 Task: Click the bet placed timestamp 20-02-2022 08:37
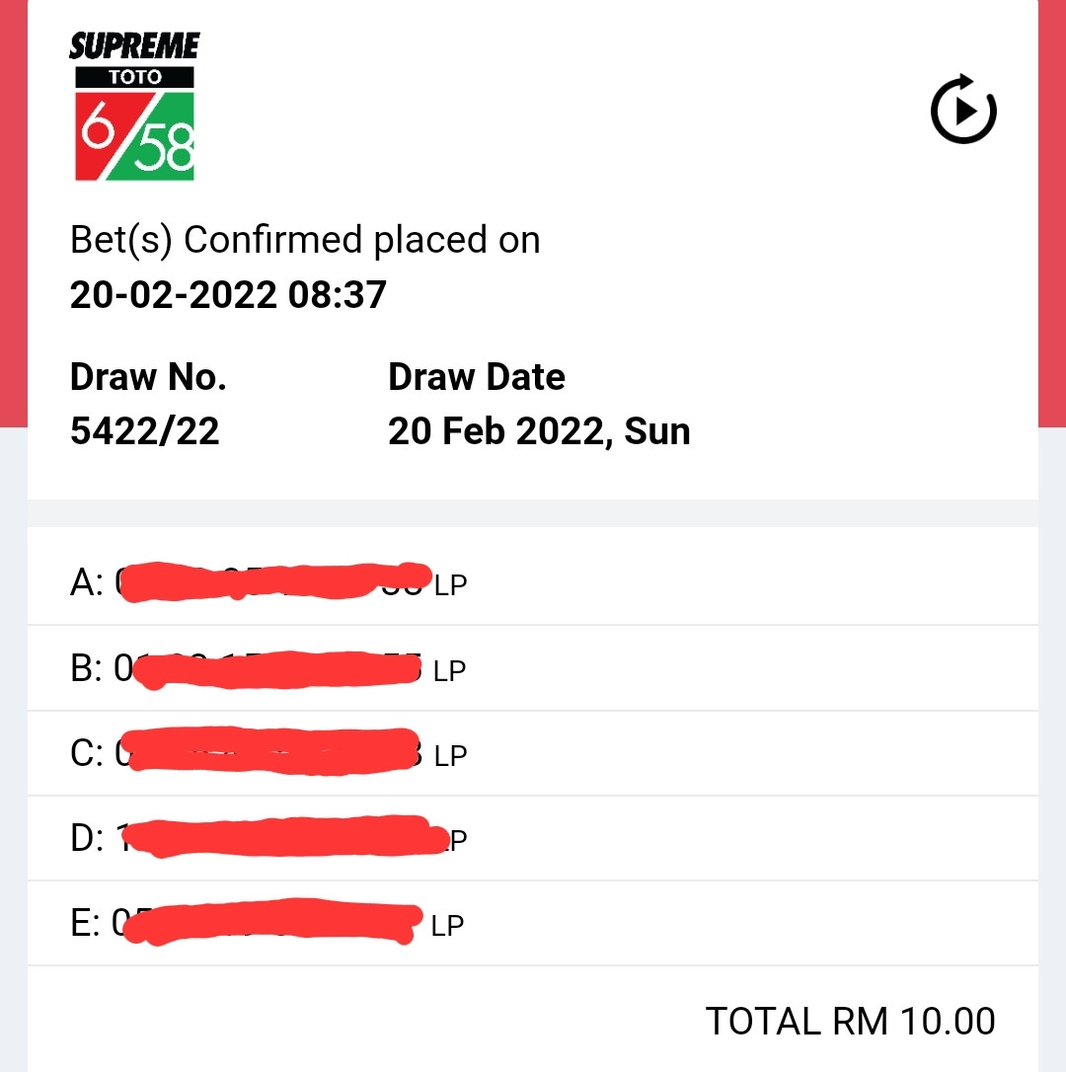pyautogui.click(x=228, y=295)
